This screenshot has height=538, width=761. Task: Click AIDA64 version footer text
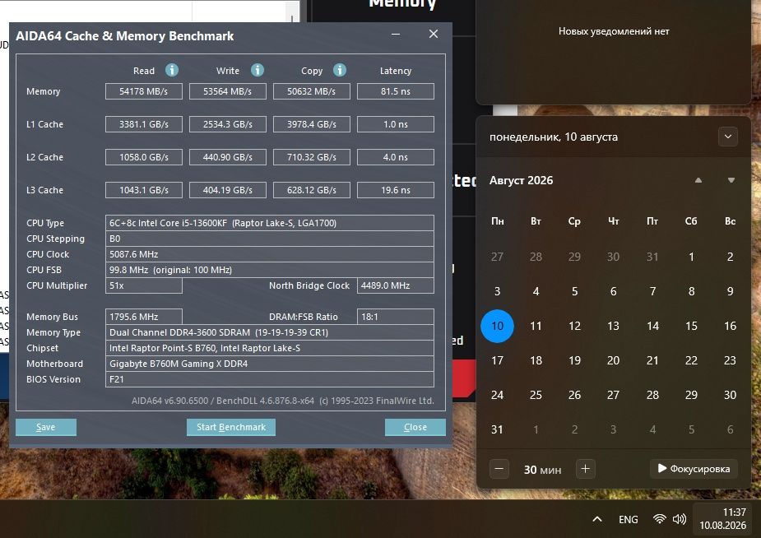(x=282, y=401)
